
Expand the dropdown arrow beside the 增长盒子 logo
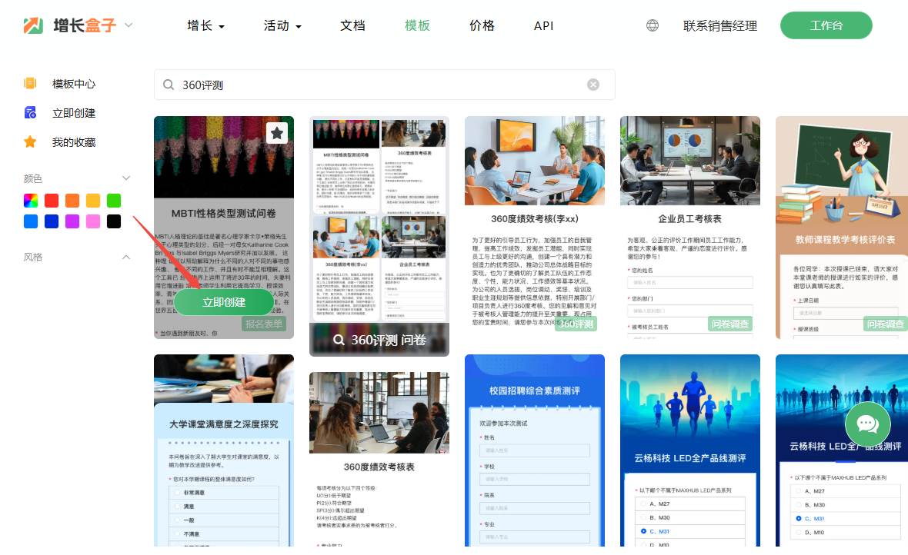(x=129, y=25)
